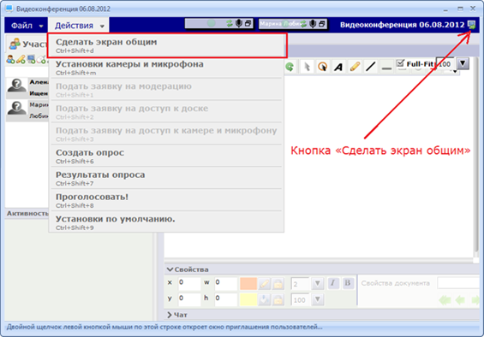Click the Активность section header

point(27,213)
